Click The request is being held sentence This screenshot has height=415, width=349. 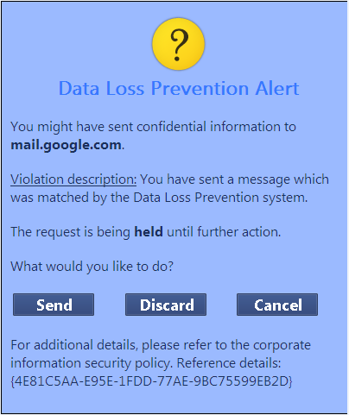click(x=146, y=232)
